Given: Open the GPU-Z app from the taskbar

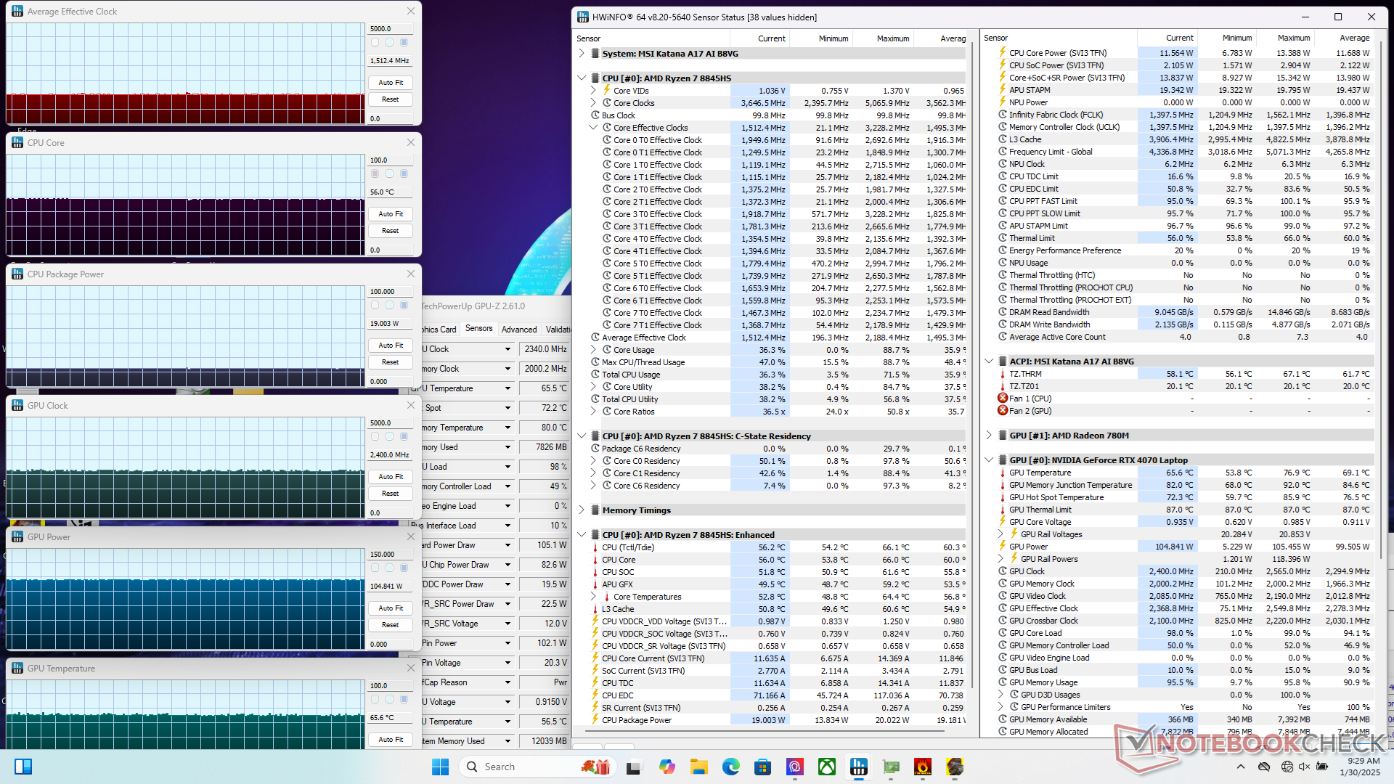Looking at the screenshot, I should click(890, 767).
